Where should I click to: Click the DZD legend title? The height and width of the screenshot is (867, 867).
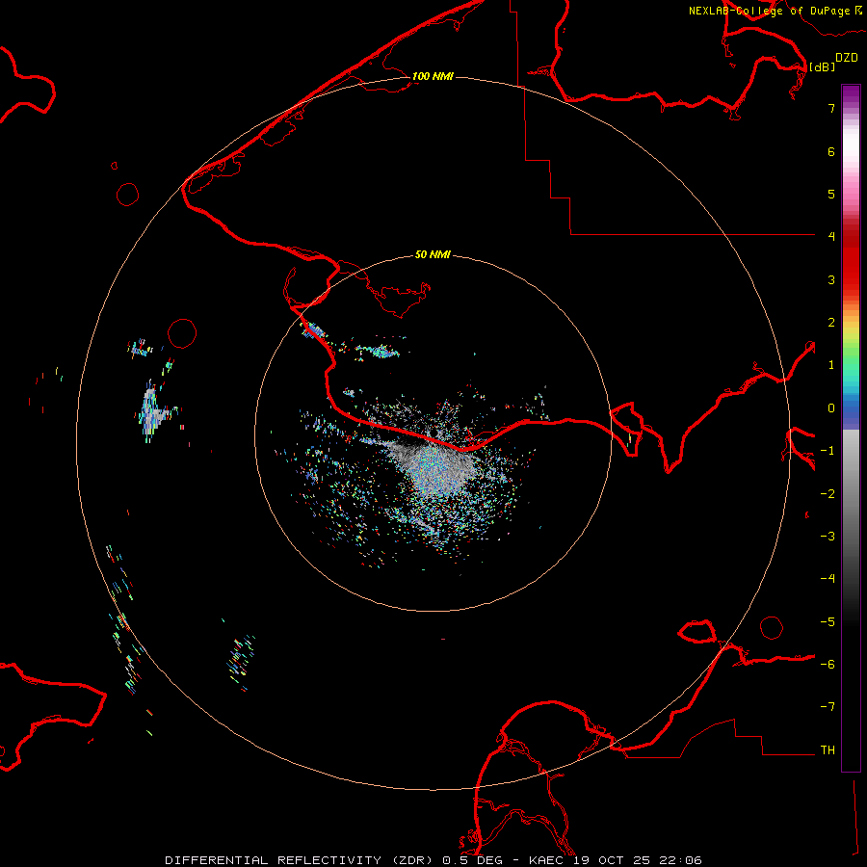[x=847, y=58]
